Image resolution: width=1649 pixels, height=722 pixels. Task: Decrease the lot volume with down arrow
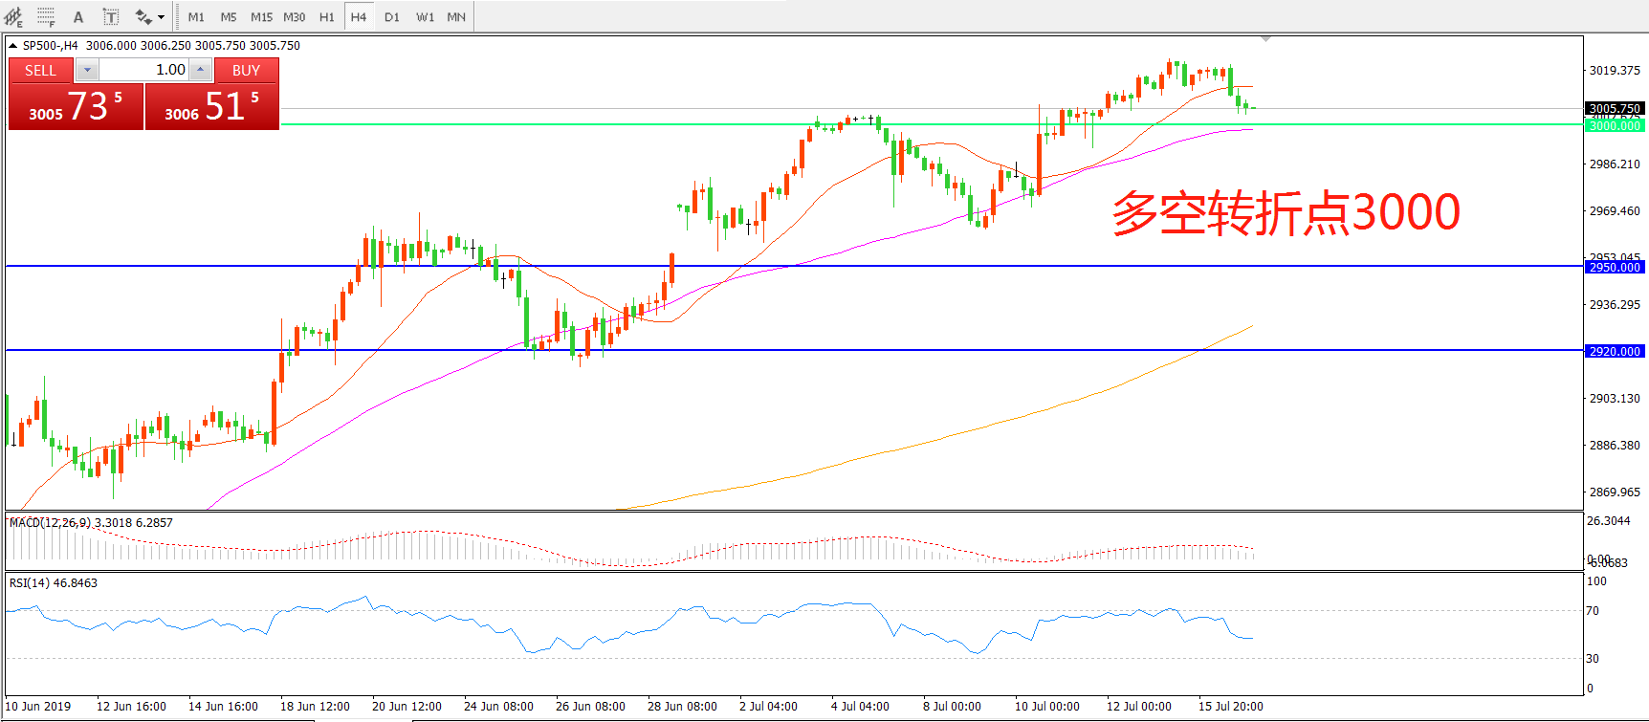[x=87, y=70]
